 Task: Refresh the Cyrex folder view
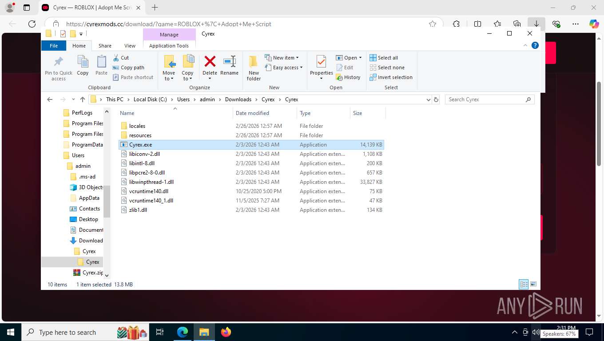click(x=436, y=99)
